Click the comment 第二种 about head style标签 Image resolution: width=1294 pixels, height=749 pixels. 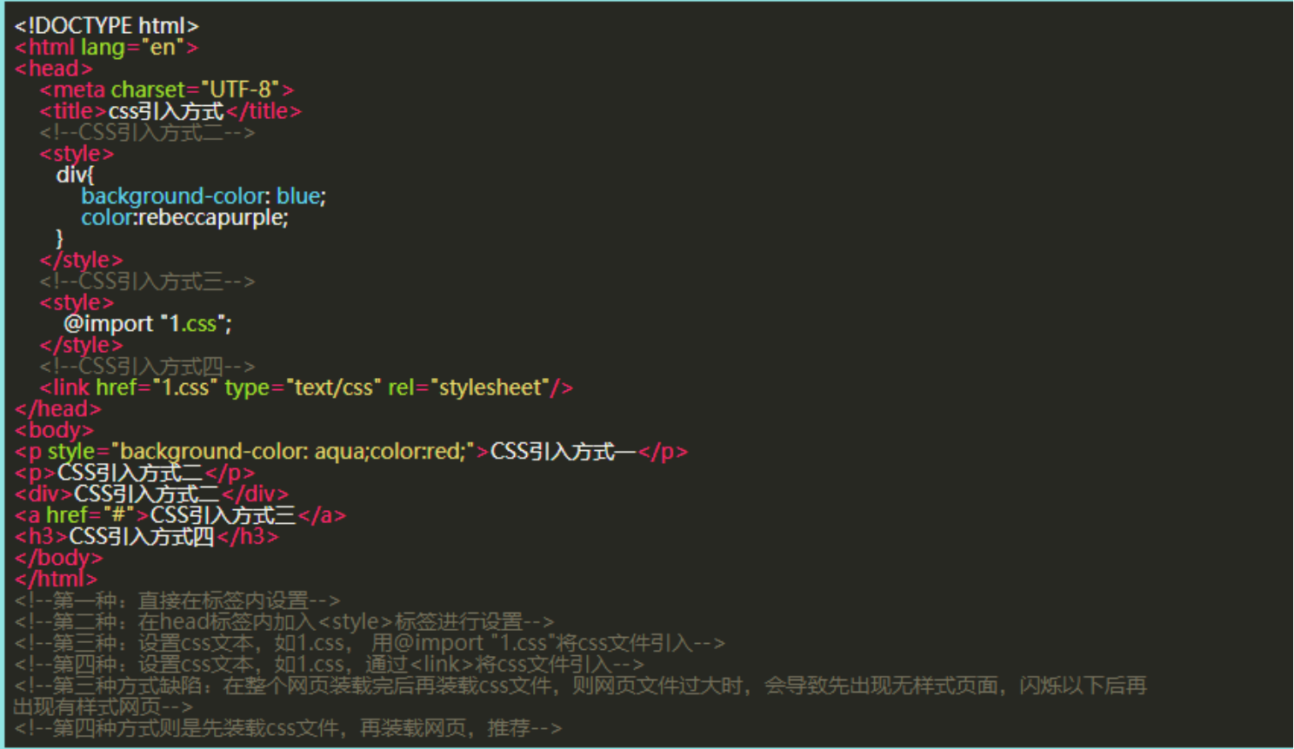click(x=284, y=621)
